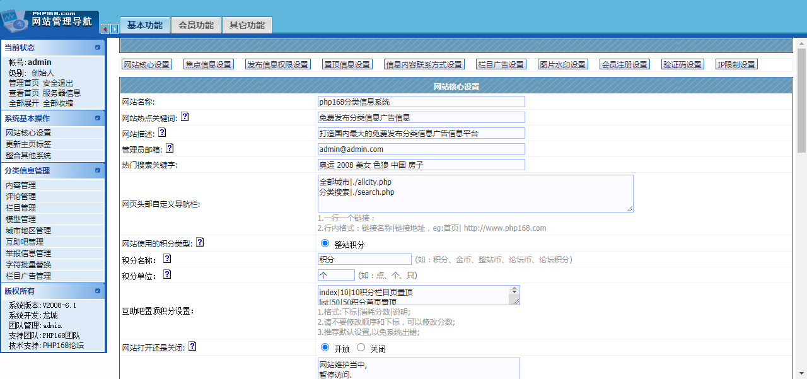Image resolution: width=807 pixels, height=379 pixels.
Task: Open help icon beside 网站使用的积分类型
Action: [200, 242]
